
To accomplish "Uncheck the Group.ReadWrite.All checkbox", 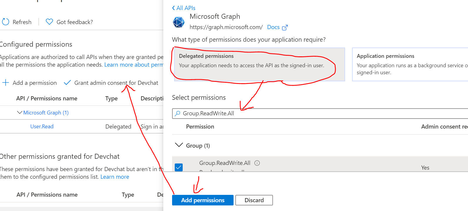I will click(179, 167).
